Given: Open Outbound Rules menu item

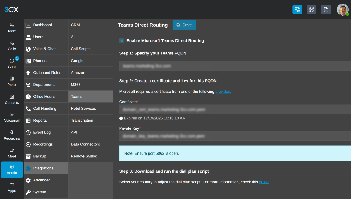Looking at the screenshot, I should [x=46, y=73].
